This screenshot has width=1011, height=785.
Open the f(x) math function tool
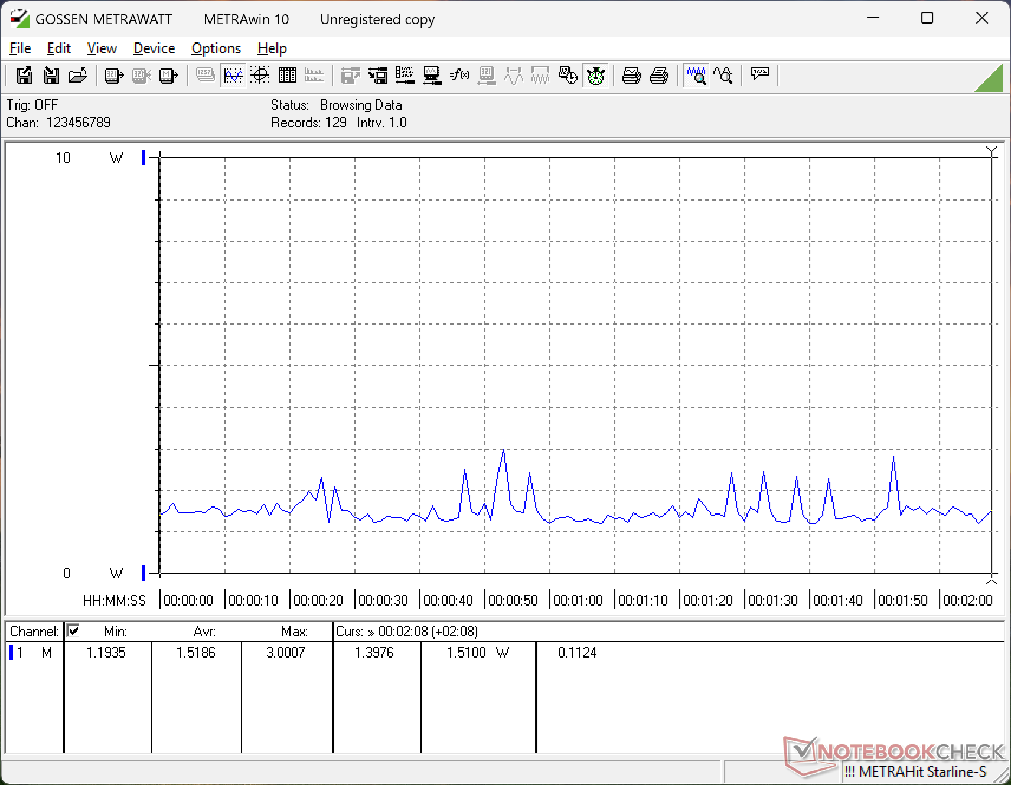click(x=459, y=76)
